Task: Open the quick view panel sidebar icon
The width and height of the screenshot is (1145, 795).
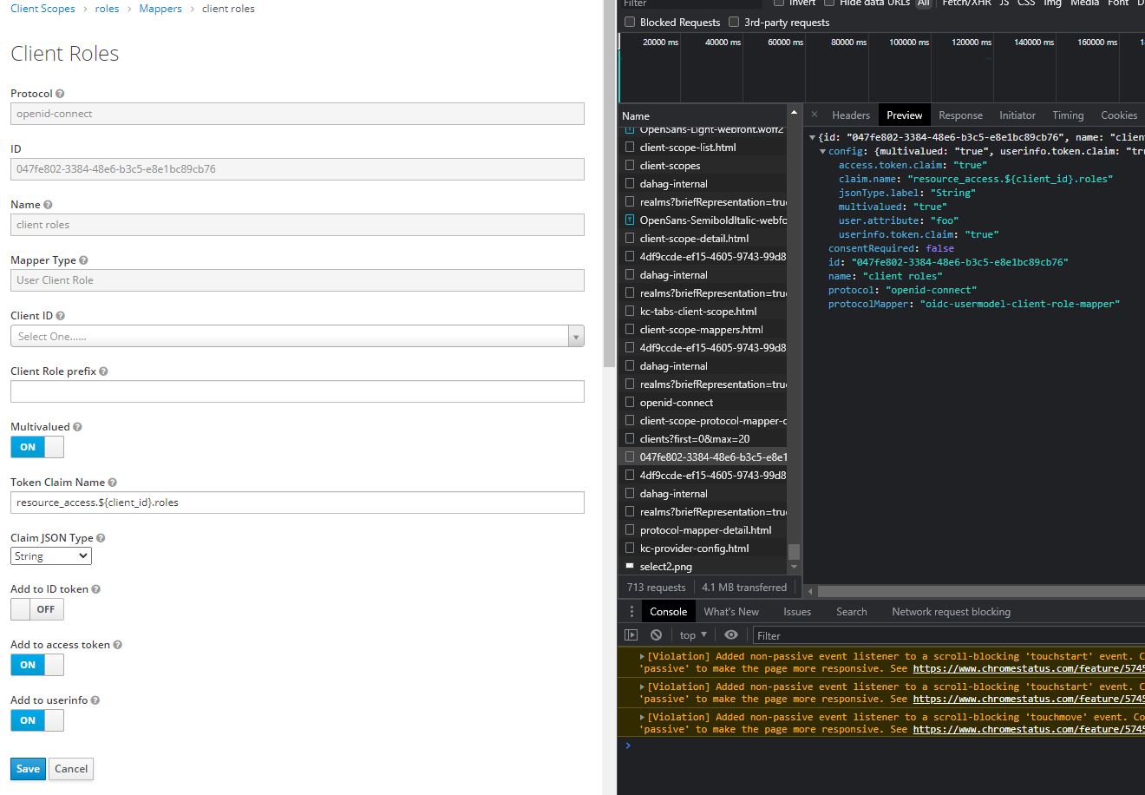Action: coord(632,635)
